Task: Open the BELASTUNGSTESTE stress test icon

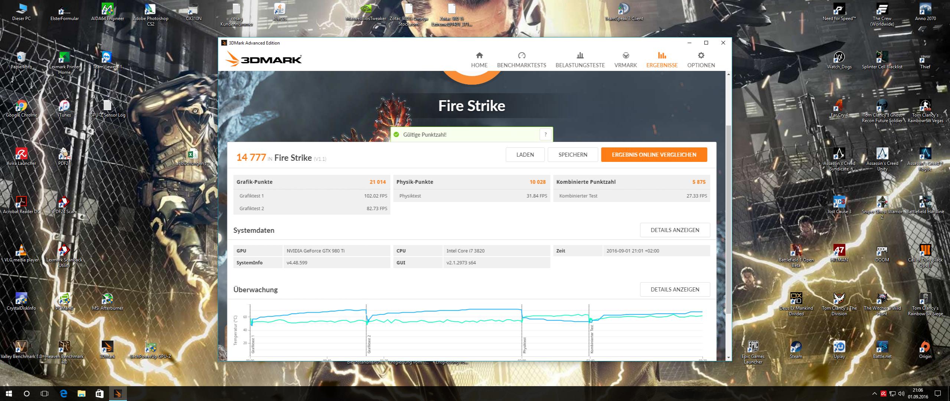Action: pyautogui.click(x=580, y=56)
